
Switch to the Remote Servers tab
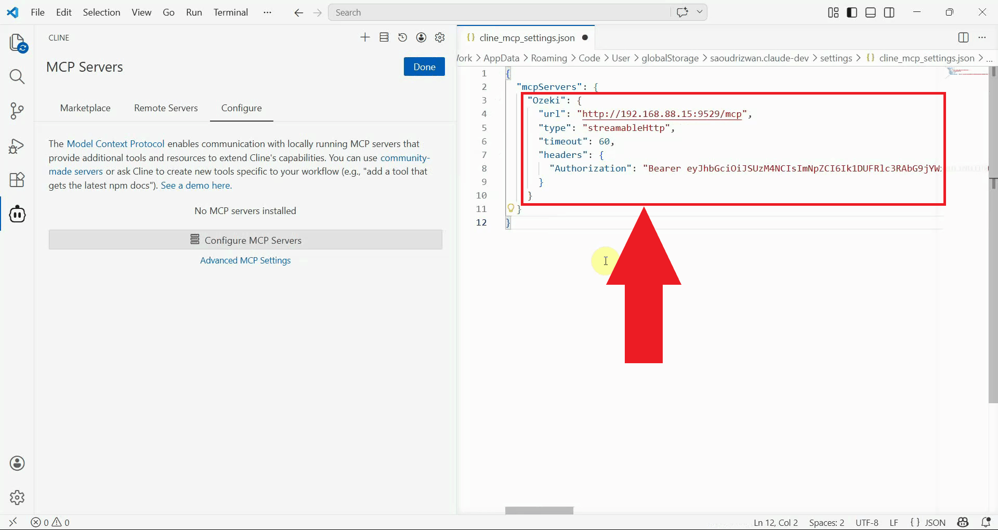click(x=166, y=108)
